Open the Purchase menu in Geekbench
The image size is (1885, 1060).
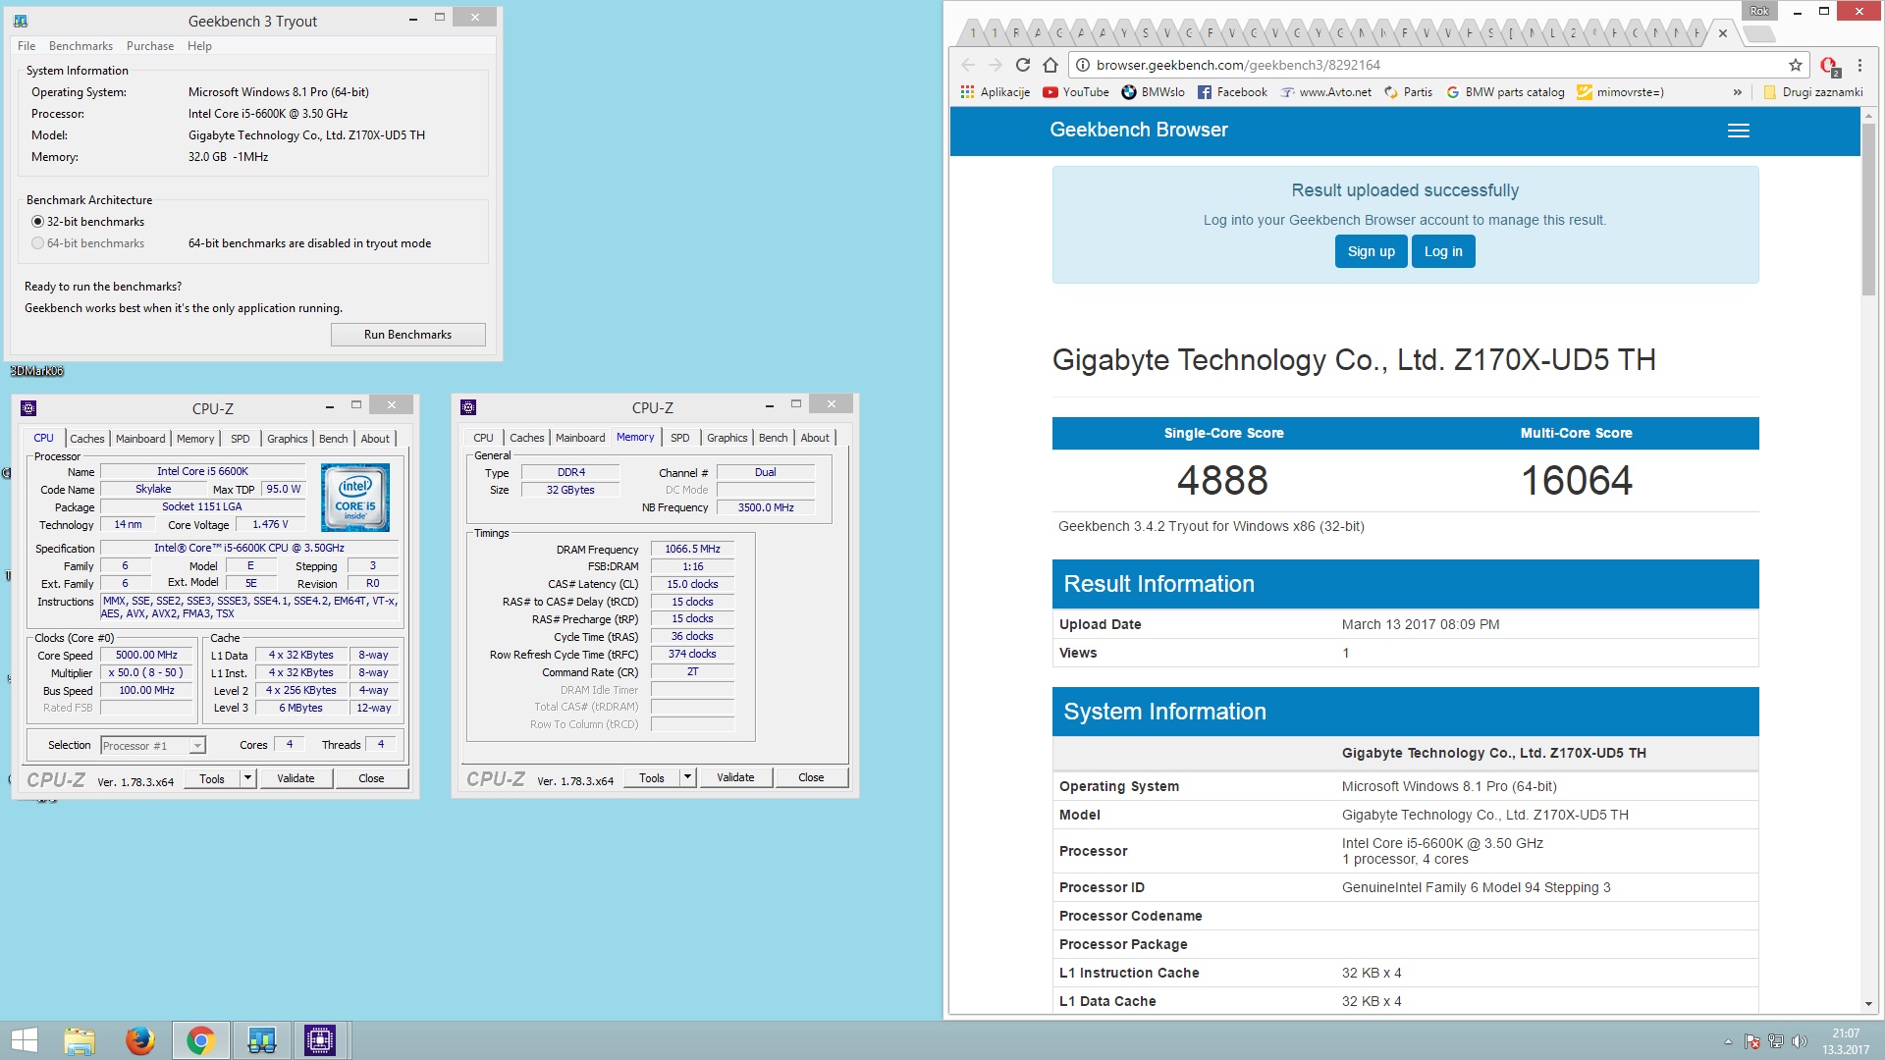150,46
